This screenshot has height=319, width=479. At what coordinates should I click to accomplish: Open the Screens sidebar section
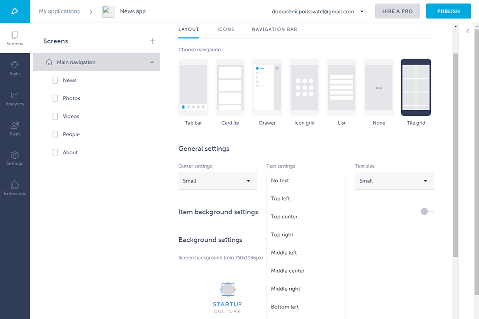click(15, 38)
